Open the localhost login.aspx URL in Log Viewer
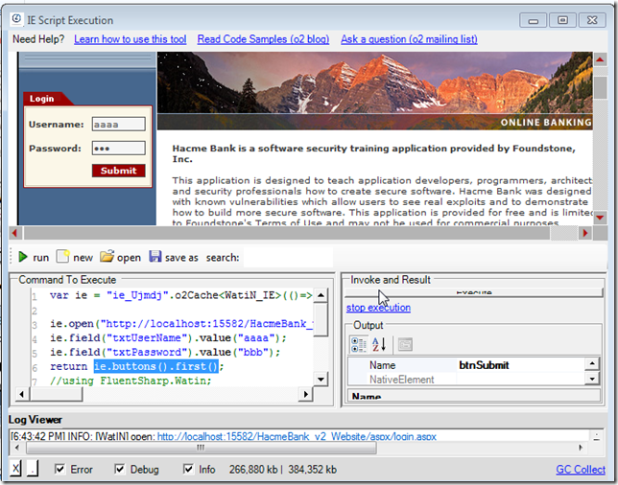The height and width of the screenshot is (485, 618). (x=297, y=436)
